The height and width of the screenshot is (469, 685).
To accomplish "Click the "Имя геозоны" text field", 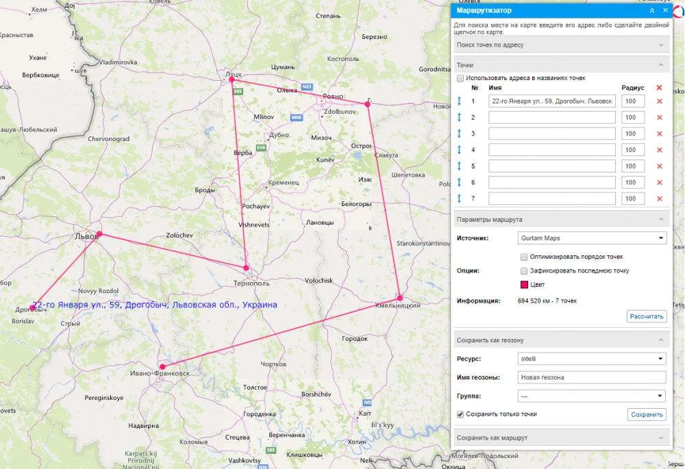I will point(592,377).
